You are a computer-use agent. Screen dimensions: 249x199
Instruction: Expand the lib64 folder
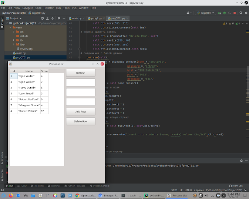14,44
